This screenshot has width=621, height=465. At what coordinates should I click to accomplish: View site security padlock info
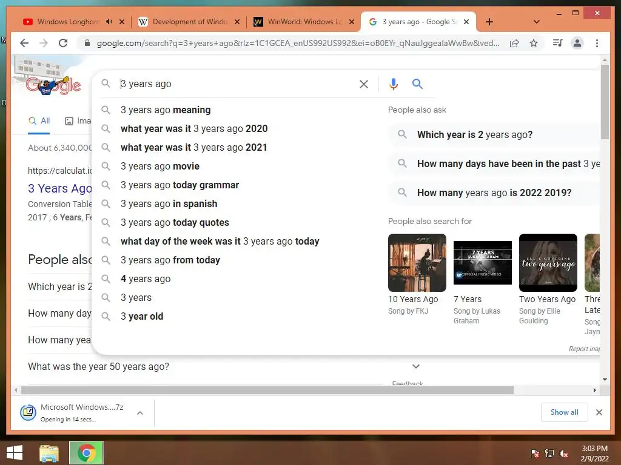point(87,43)
